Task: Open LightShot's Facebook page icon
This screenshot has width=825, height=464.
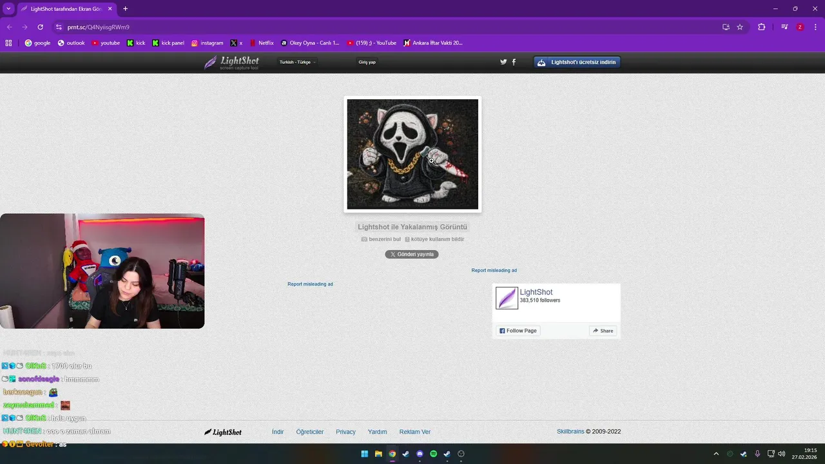Action: point(514,63)
